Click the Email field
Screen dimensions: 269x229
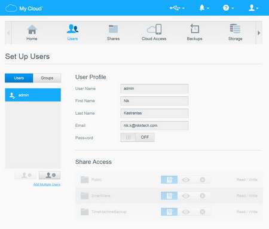click(154, 126)
